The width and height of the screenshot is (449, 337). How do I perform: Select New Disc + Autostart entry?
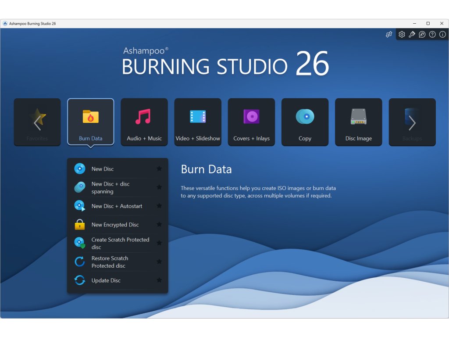coord(118,206)
